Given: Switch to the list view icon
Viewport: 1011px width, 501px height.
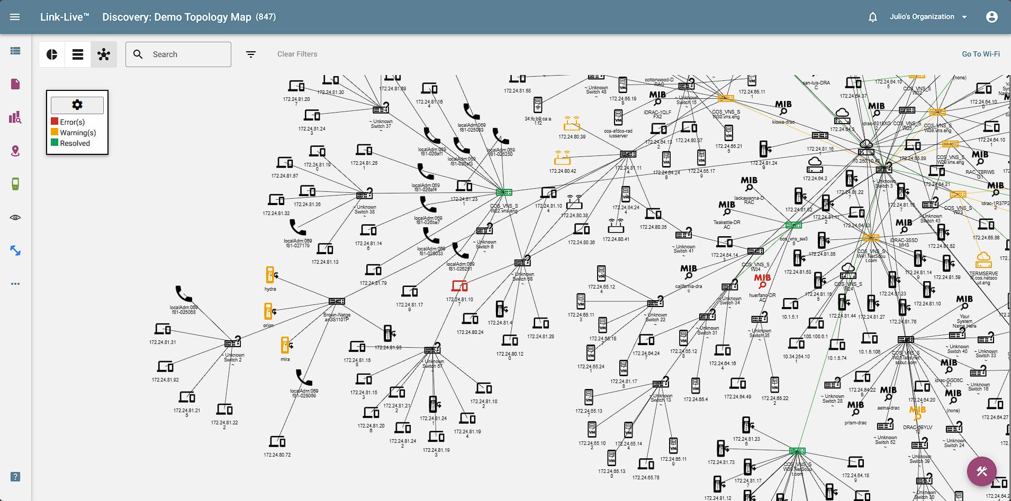Looking at the screenshot, I should pos(77,54).
